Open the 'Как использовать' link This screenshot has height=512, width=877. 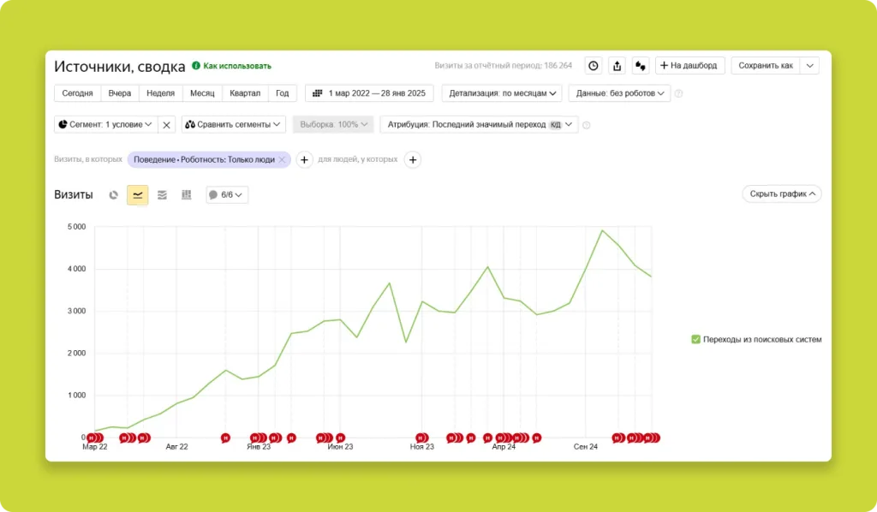tap(237, 66)
